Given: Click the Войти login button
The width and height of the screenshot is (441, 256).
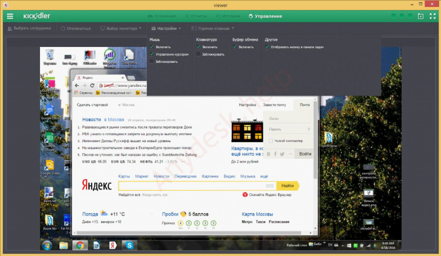Looking at the screenshot, I should 305,154.
